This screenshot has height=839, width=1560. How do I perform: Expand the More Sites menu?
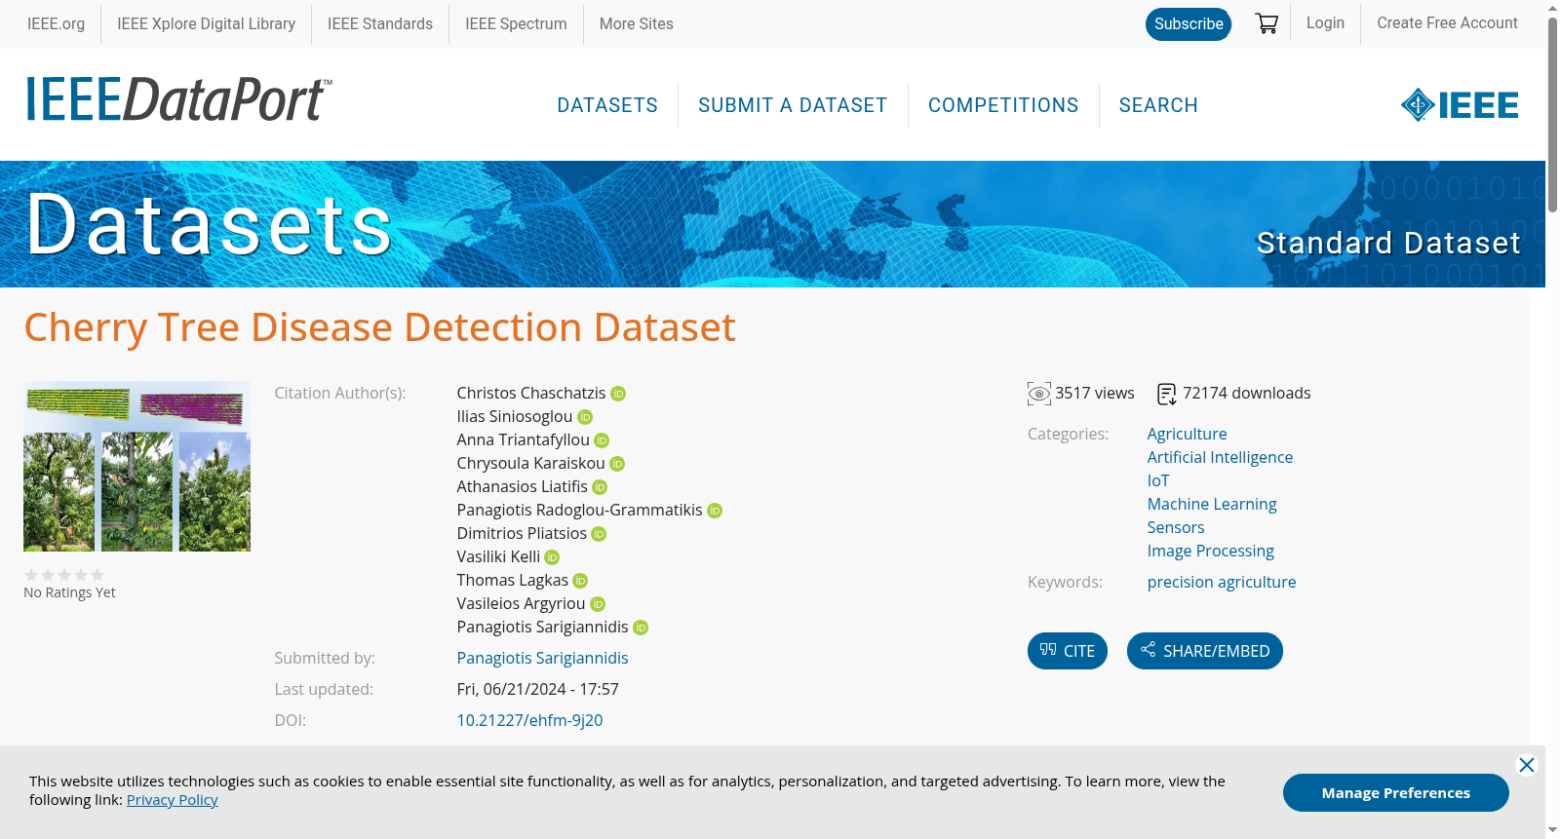pos(637,23)
